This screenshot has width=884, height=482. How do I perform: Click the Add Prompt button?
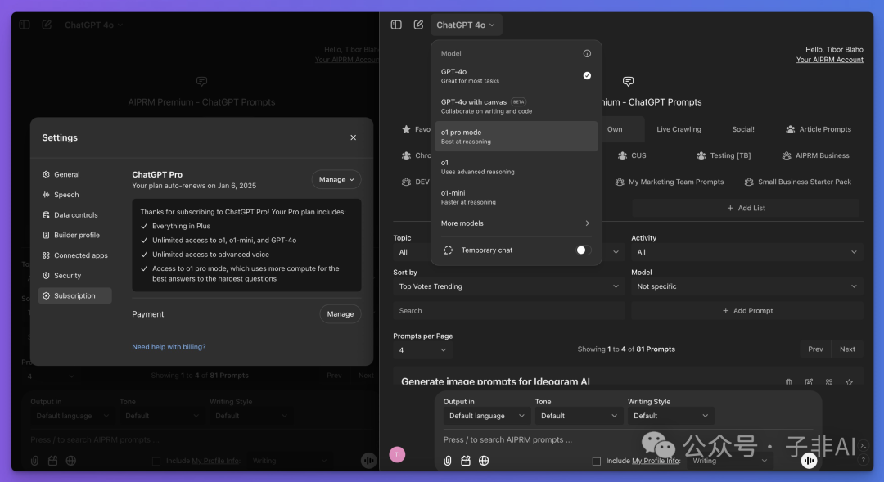pyautogui.click(x=746, y=311)
